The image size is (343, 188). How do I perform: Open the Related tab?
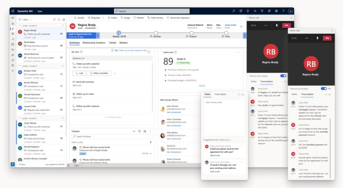coord(123,43)
